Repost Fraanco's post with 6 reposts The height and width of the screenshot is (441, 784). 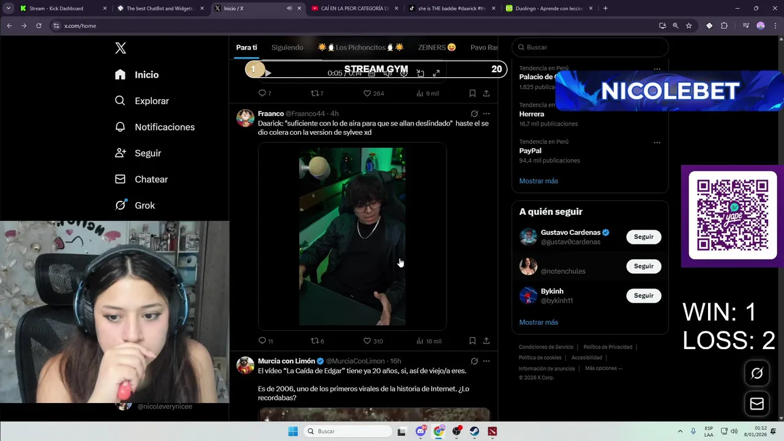click(x=317, y=341)
